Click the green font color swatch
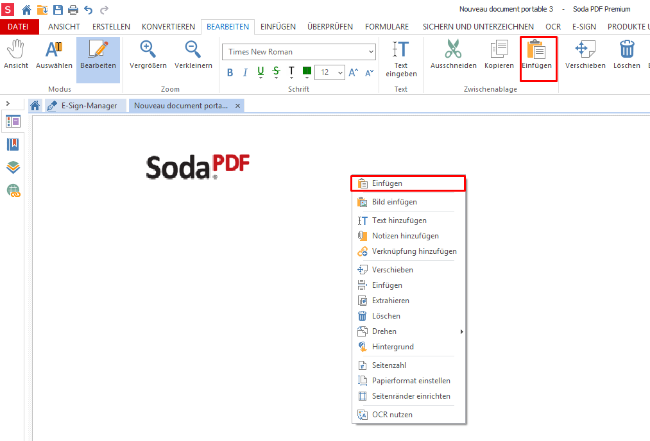The width and height of the screenshot is (650, 441). pos(307,72)
